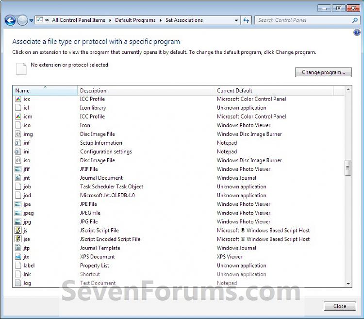
Task: Click the search magnifier icon
Action: tap(355, 20)
